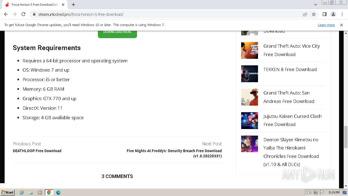The height and width of the screenshot is (196, 348).
Task: Click 'Storage: 4 GB available space' text
Action: (53, 118)
